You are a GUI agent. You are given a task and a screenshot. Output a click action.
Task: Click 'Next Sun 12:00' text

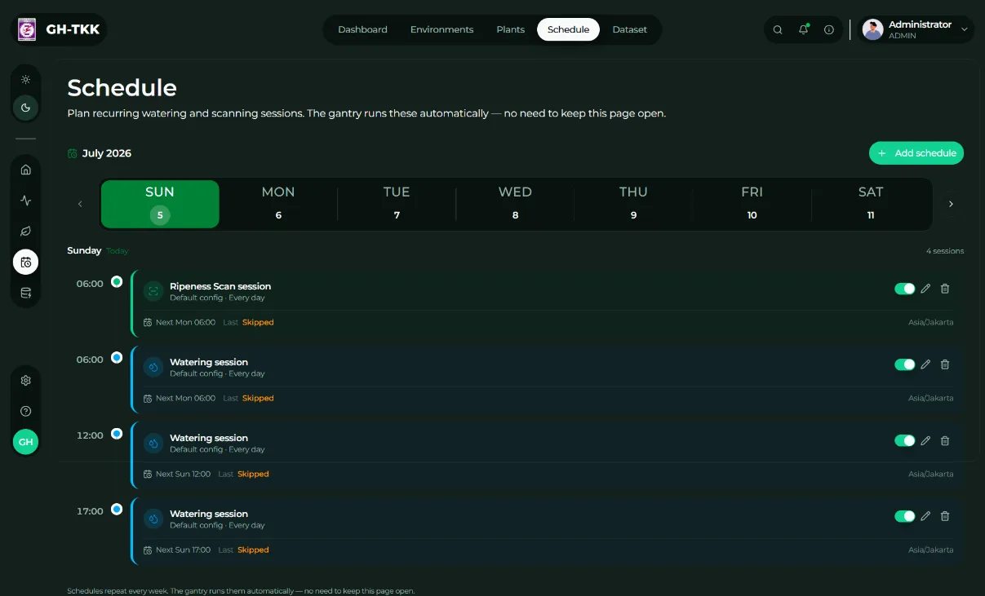[183, 474]
